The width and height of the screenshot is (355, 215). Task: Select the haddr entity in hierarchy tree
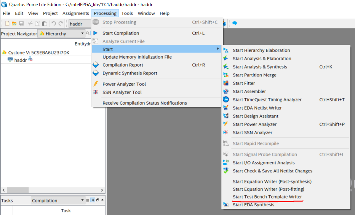coord(20,60)
